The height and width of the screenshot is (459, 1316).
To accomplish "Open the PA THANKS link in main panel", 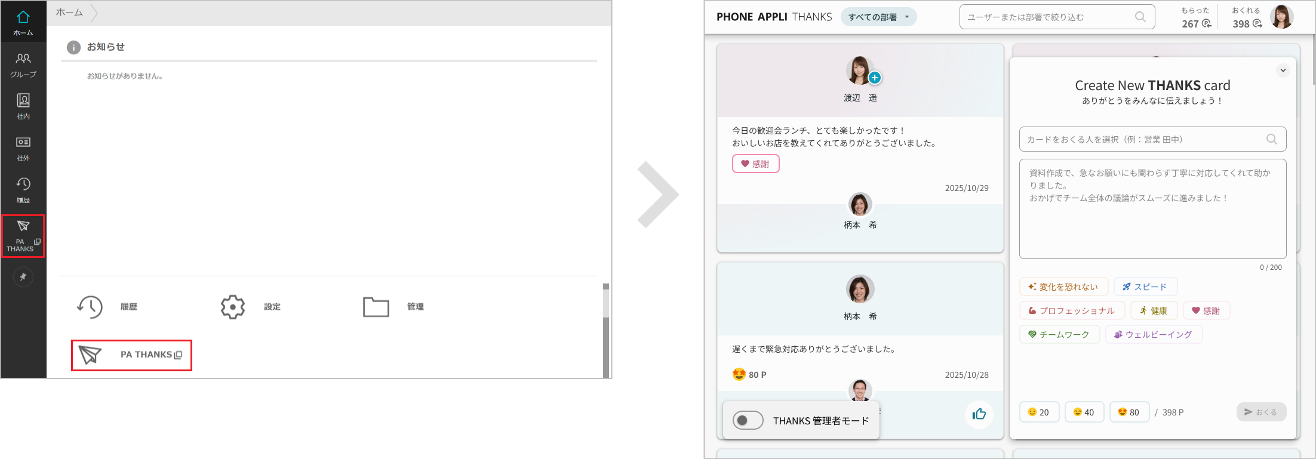I will tap(131, 355).
